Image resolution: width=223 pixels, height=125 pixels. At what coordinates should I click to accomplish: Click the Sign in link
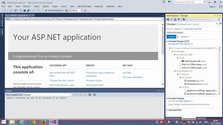click(212, 7)
